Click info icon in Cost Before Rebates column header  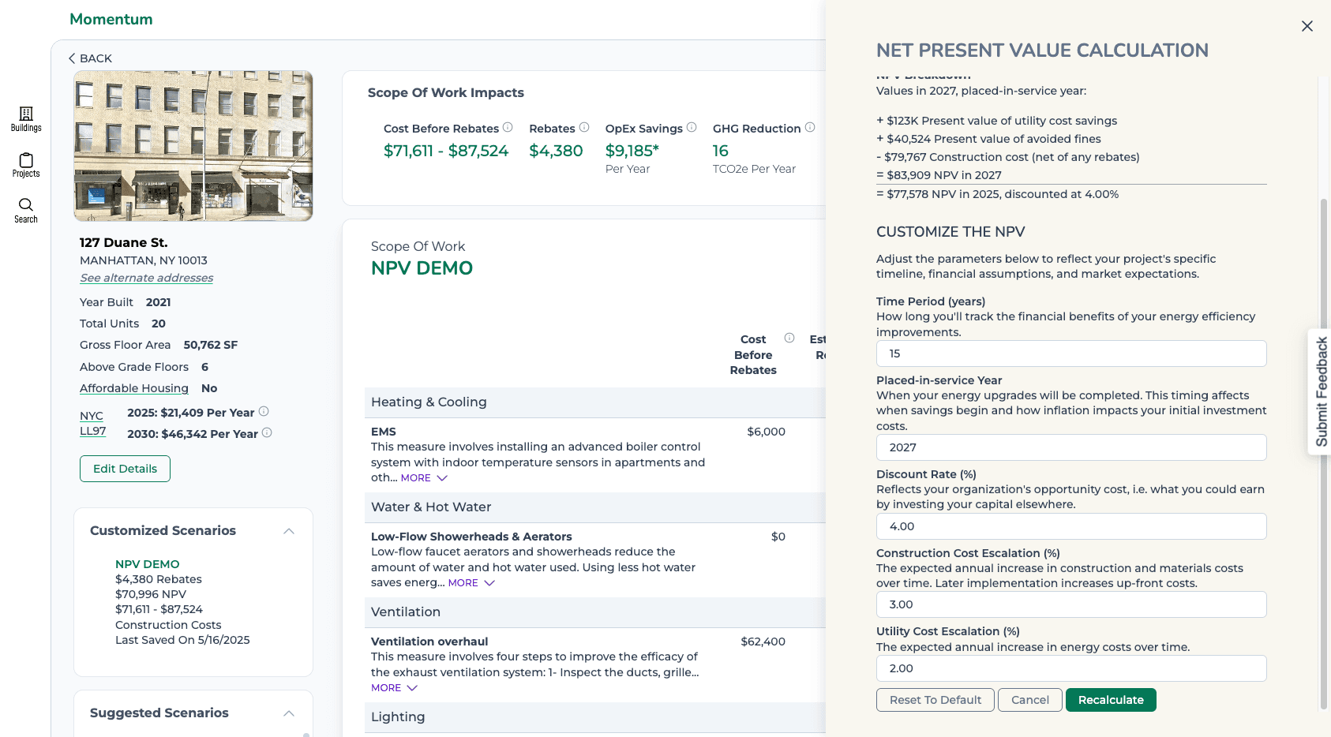[x=789, y=338]
